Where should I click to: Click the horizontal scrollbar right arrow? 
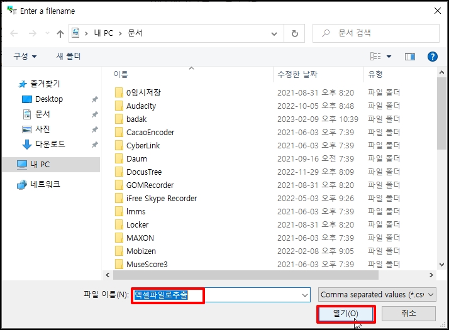pos(431,275)
